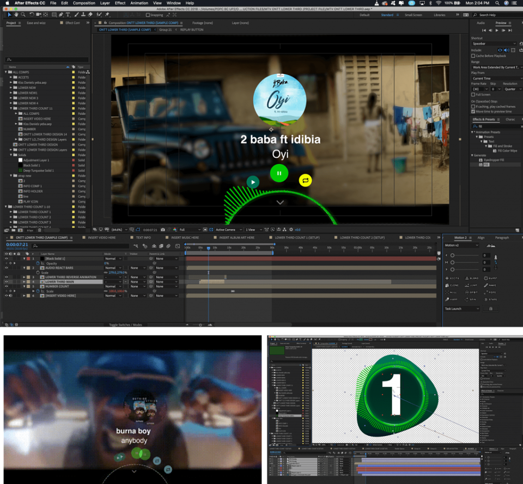Viewport: 523px width, 484px height.
Task: Select the Eraser tool
Action: pyautogui.click(x=90, y=15)
